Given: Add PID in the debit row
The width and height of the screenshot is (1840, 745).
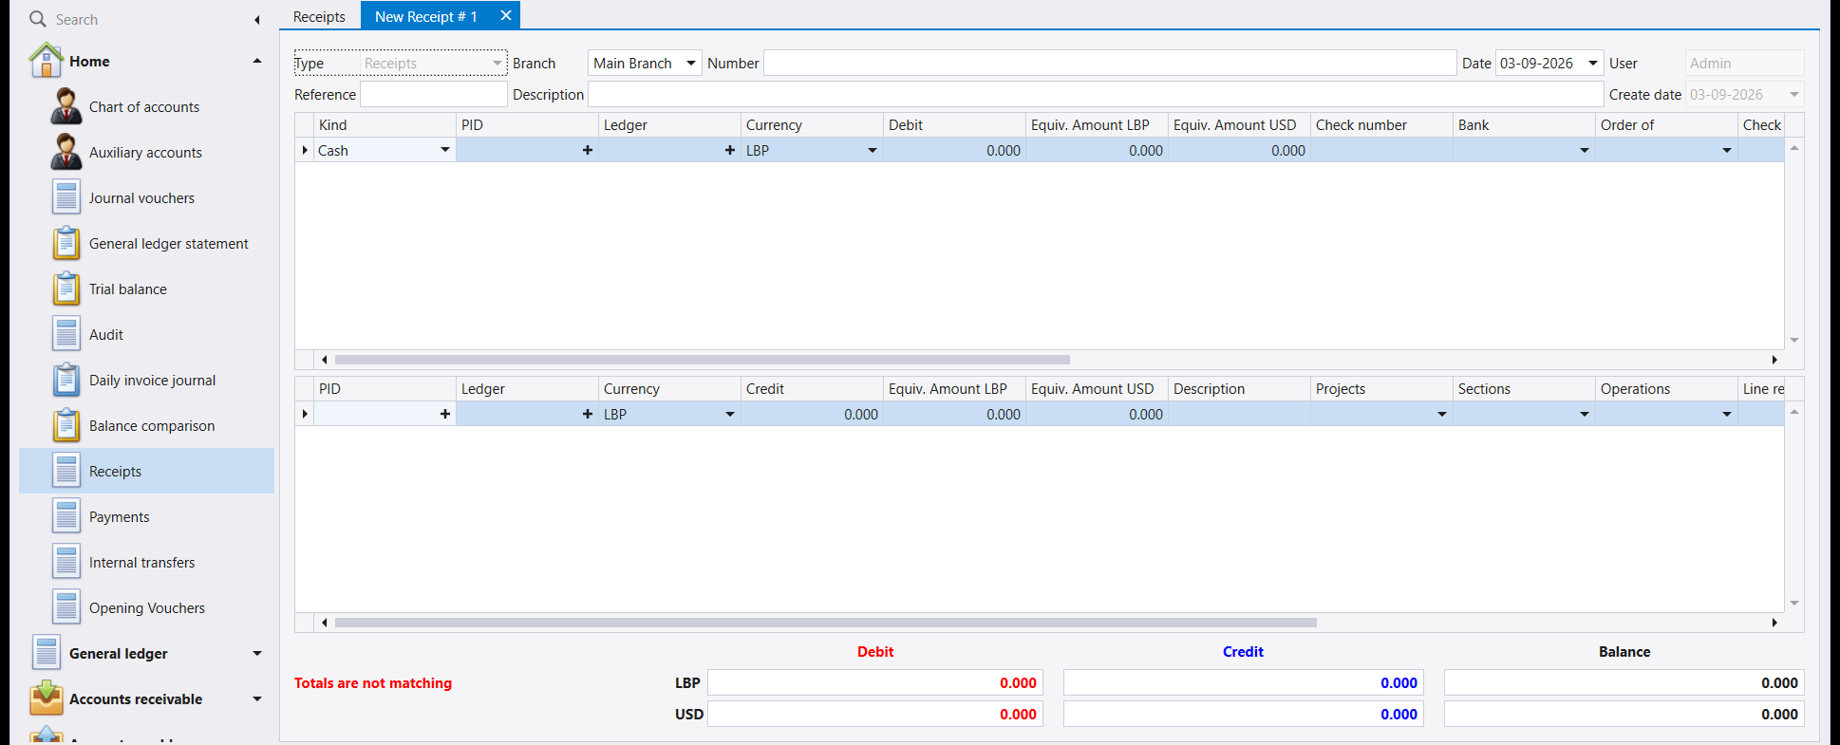Looking at the screenshot, I should pos(588,150).
